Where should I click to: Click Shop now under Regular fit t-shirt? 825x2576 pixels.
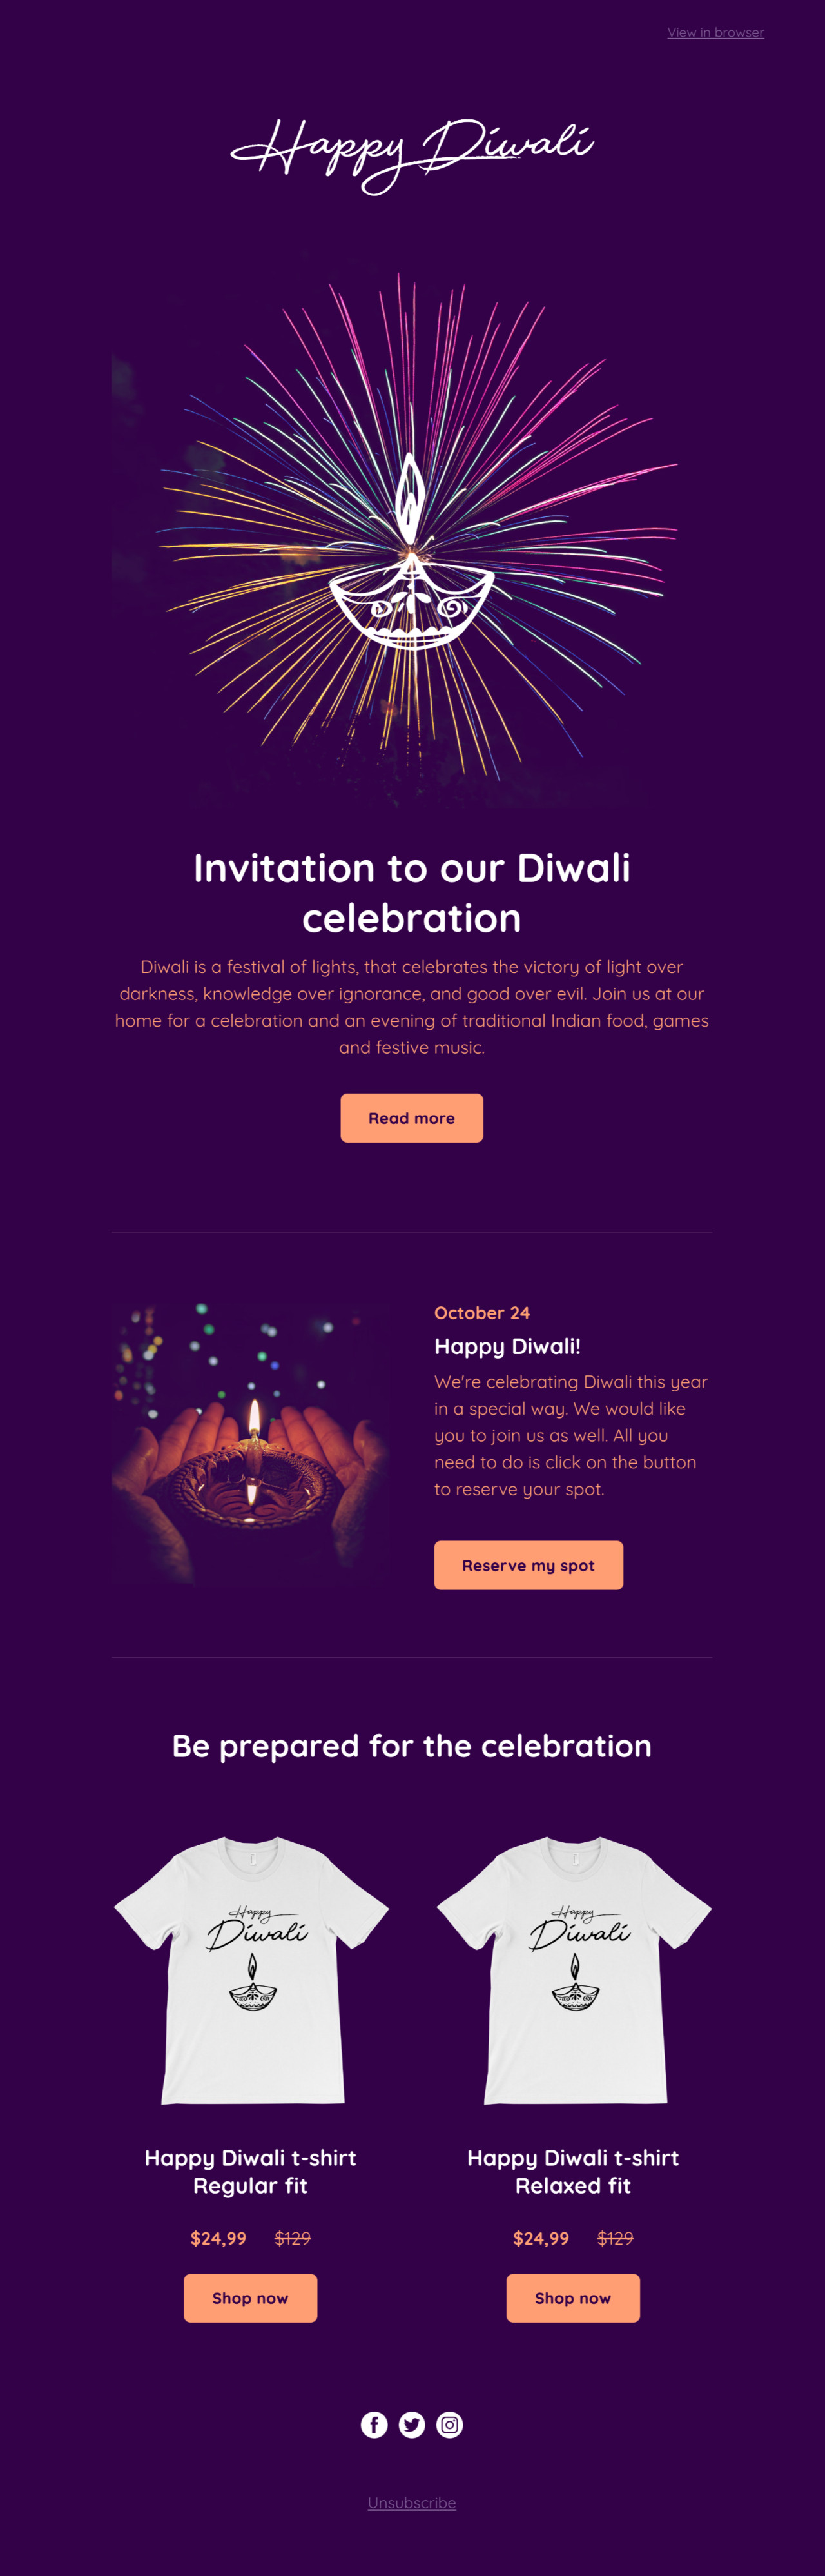coord(250,2297)
